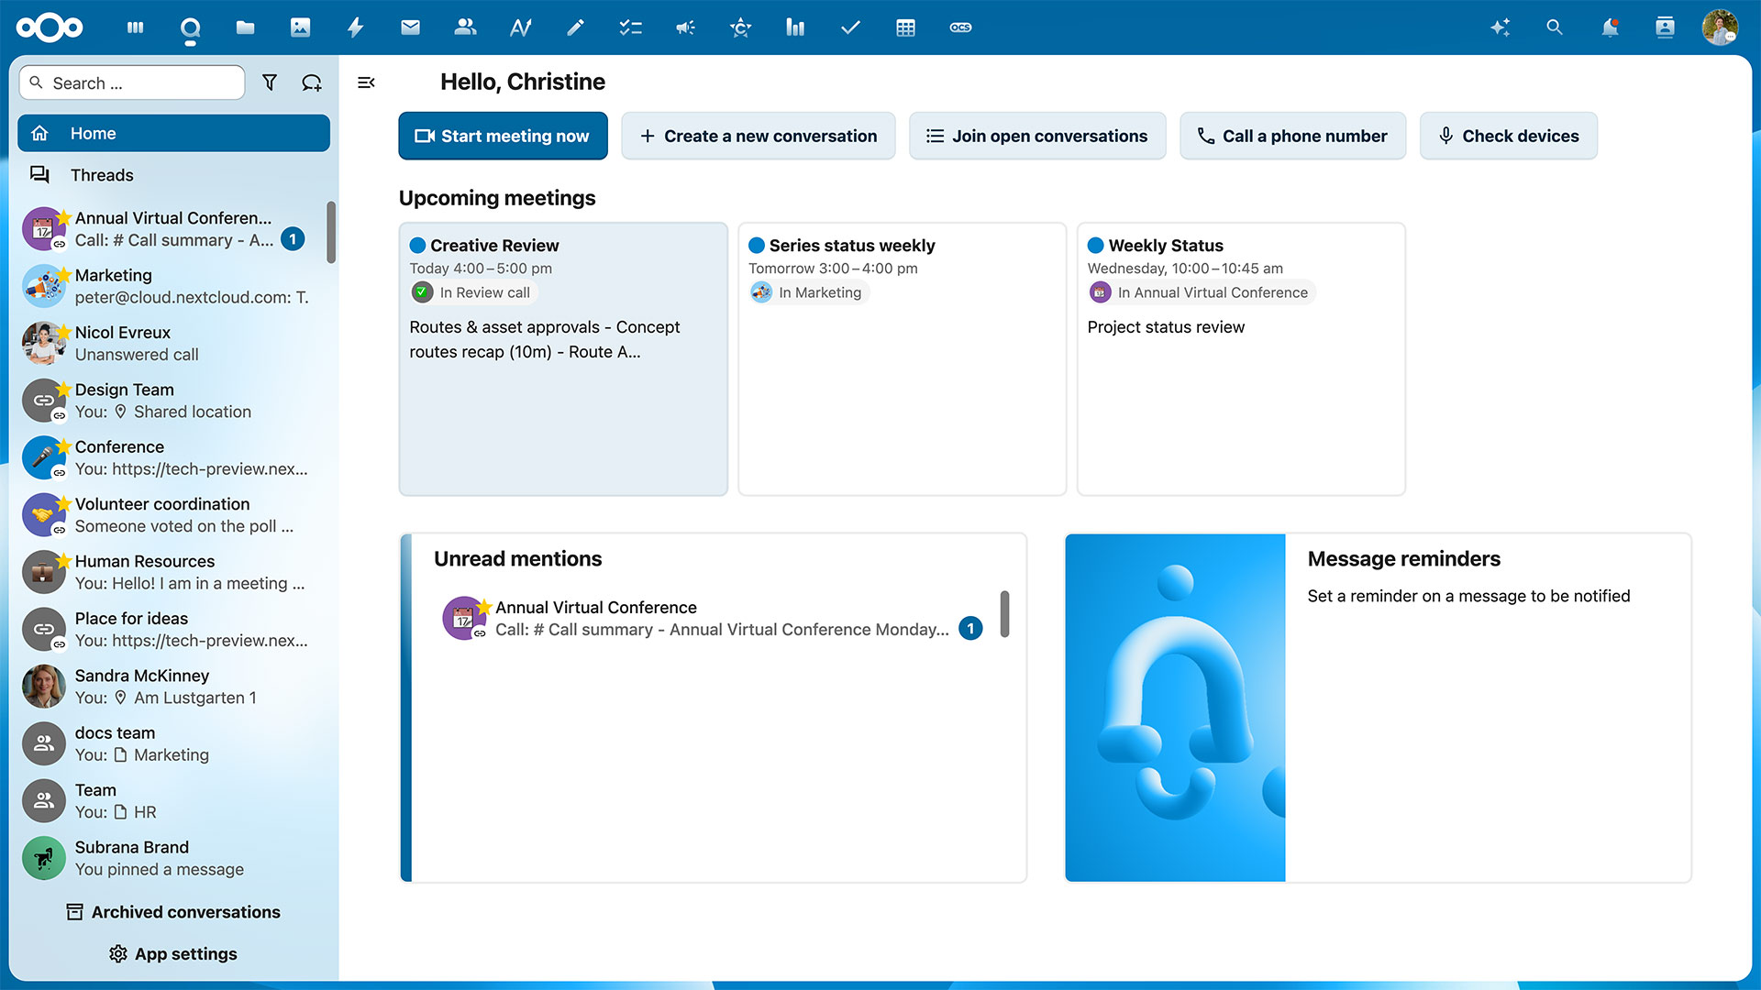This screenshot has width=1761, height=990.
Task: Click Start meeting now button
Action: coord(503,136)
